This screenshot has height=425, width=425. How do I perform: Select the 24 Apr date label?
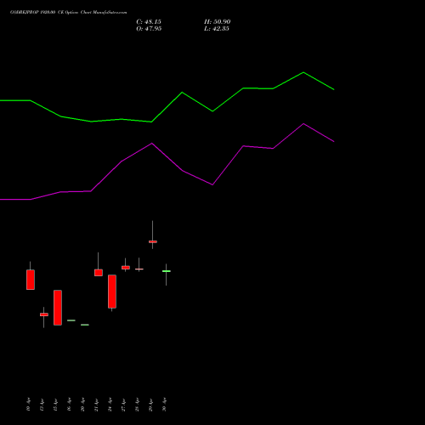tap(110, 405)
